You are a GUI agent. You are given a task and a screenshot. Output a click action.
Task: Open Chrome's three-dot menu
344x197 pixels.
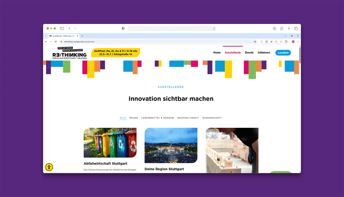(298, 42)
